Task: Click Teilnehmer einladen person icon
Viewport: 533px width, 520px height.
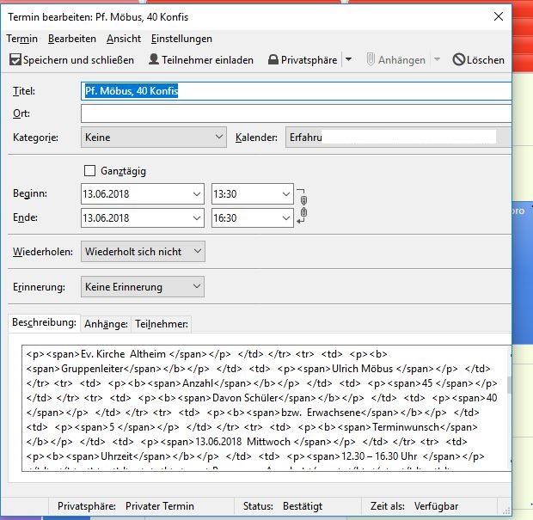Action: [154, 60]
